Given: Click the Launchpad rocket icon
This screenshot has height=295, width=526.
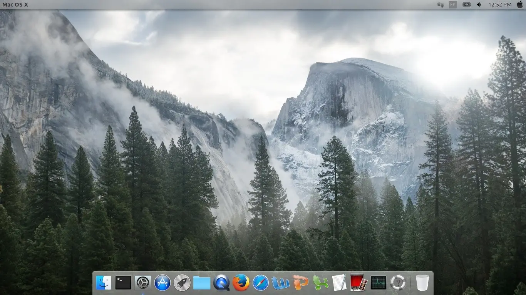Looking at the screenshot, I should pos(182,283).
